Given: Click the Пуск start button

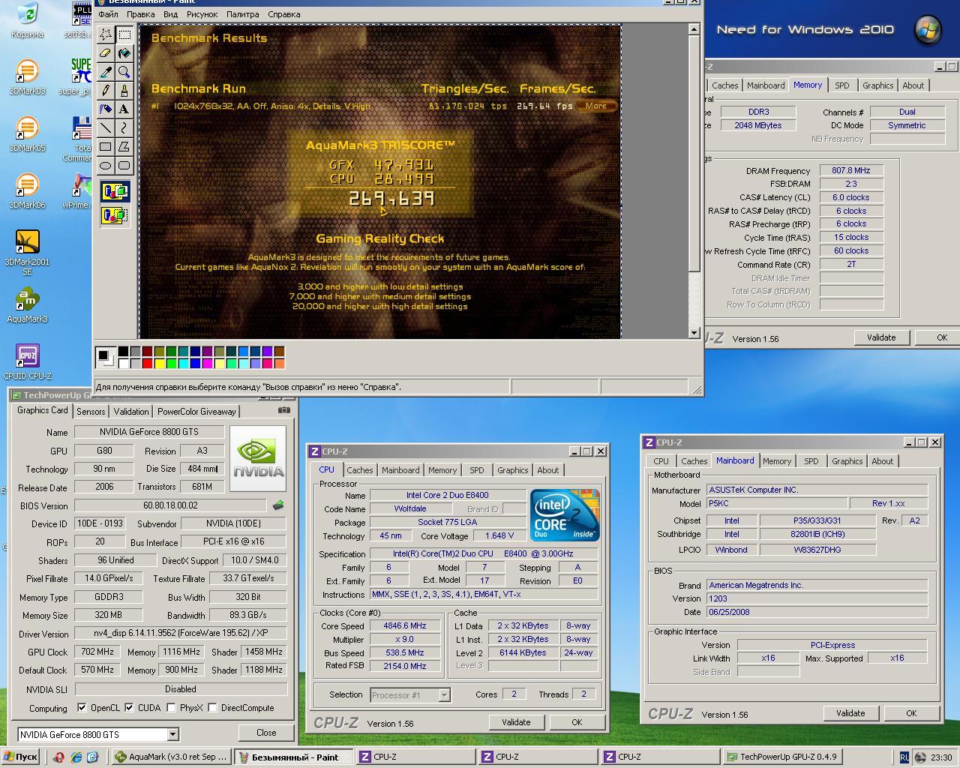Looking at the screenshot, I should coord(20,757).
